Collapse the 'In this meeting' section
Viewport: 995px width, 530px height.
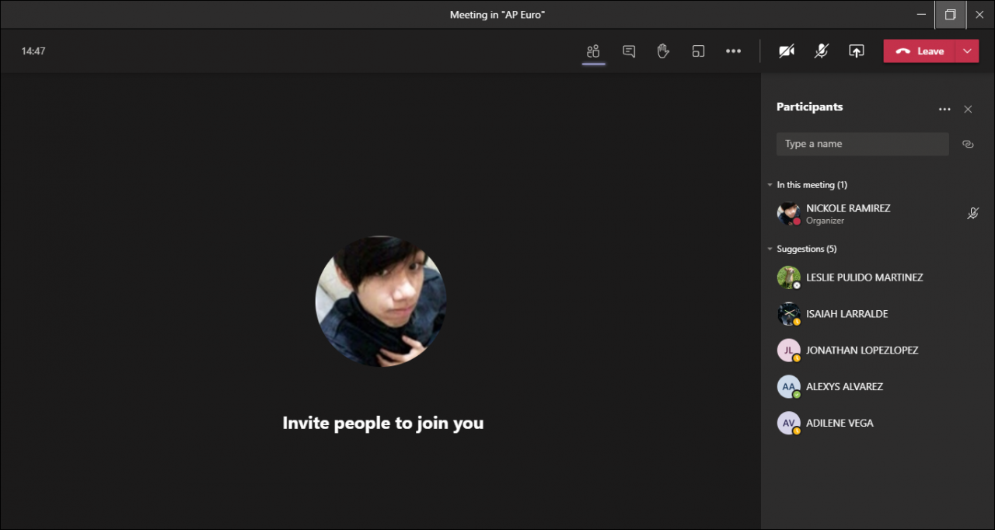click(x=807, y=185)
